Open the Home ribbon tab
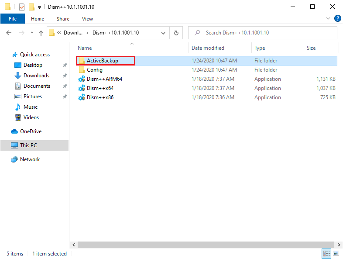This screenshot has height=259, width=343. 38,19
